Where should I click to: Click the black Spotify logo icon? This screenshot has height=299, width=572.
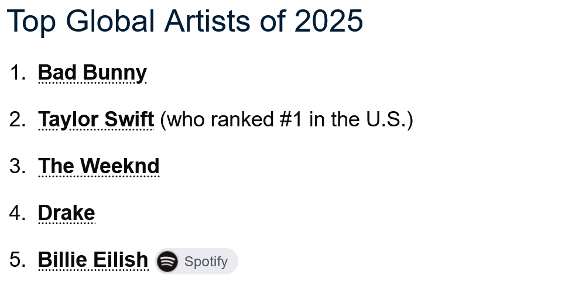(x=167, y=262)
